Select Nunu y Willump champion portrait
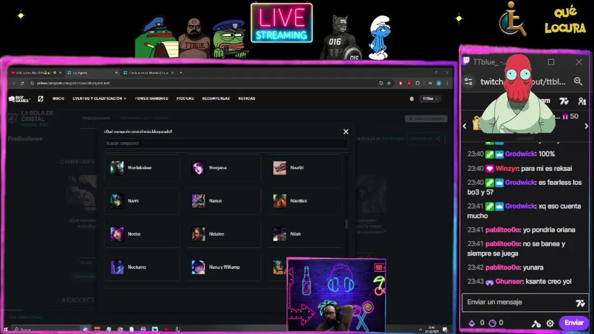Image resolution: width=594 pixels, height=334 pixels. tap(198, 267)
